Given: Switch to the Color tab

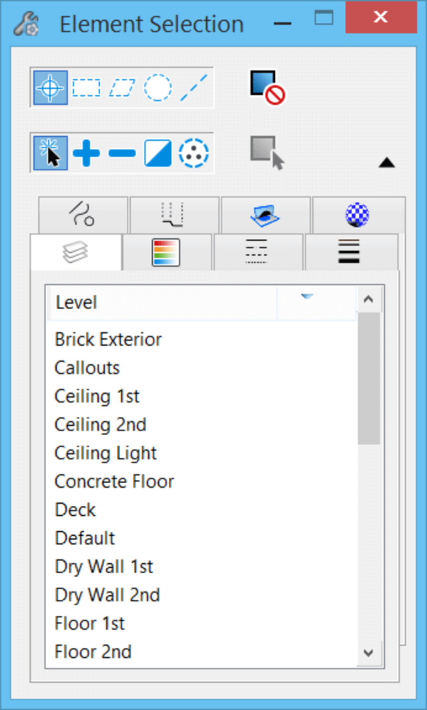Looking at the screenshot, I should coord(166,252).
